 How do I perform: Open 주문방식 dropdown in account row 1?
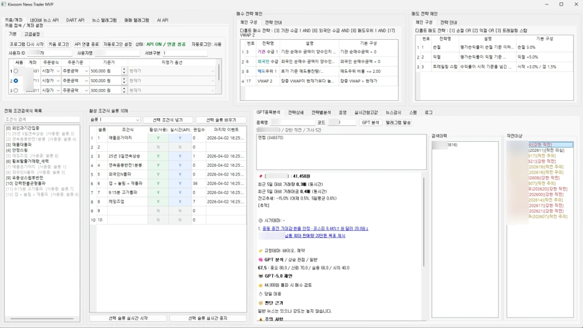click(x=50, y=71)
